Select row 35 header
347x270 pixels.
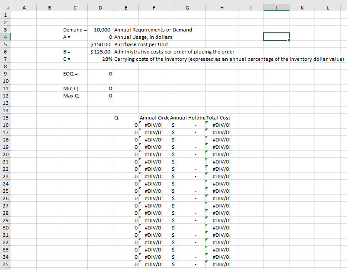pyautogui.click(x=5, y=264)
